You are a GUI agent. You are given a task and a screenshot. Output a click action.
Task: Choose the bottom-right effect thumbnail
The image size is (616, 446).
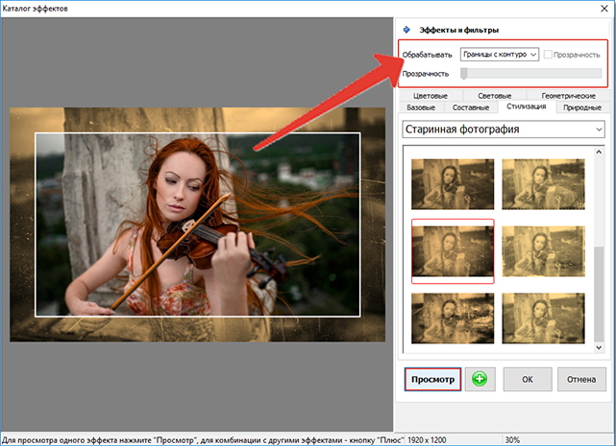click(543, 318)
